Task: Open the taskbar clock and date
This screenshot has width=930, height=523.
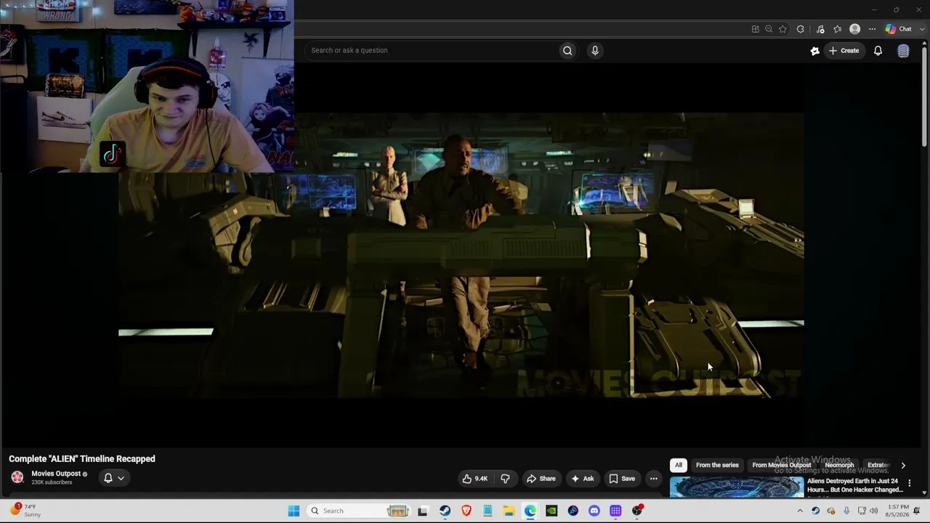Action: click(x=898, y=511)
